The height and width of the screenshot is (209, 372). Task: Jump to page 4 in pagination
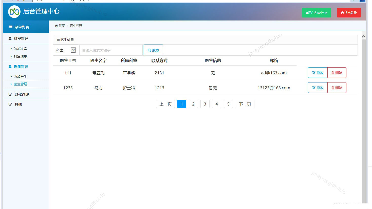tap(217, 104)
